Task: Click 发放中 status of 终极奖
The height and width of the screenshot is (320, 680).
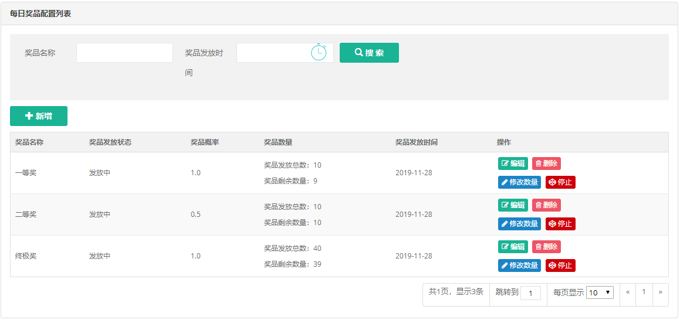Action: coord(100,256)
